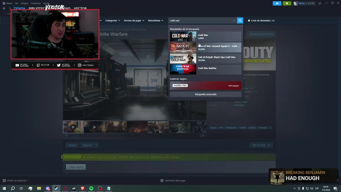The image size is (341, 192).
Task: Open Windows search in taskbar
Action: (x=13, y=189)
